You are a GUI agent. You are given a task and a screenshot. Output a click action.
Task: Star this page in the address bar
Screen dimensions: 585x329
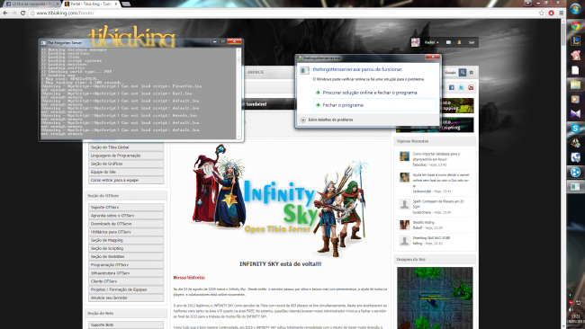click(x=542, y=13)
